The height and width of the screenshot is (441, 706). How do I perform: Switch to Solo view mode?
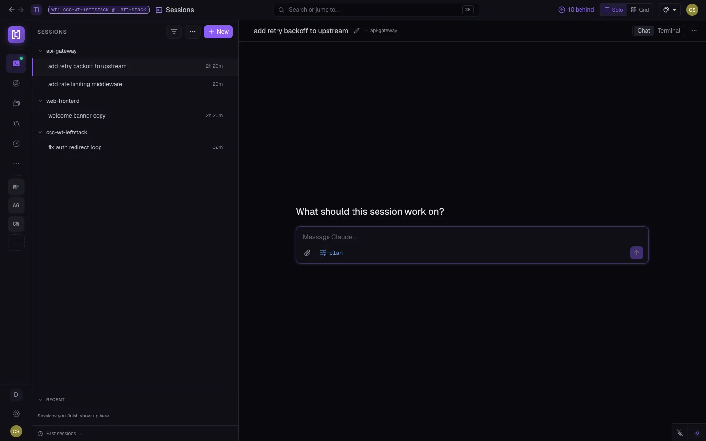pos(613,10)
